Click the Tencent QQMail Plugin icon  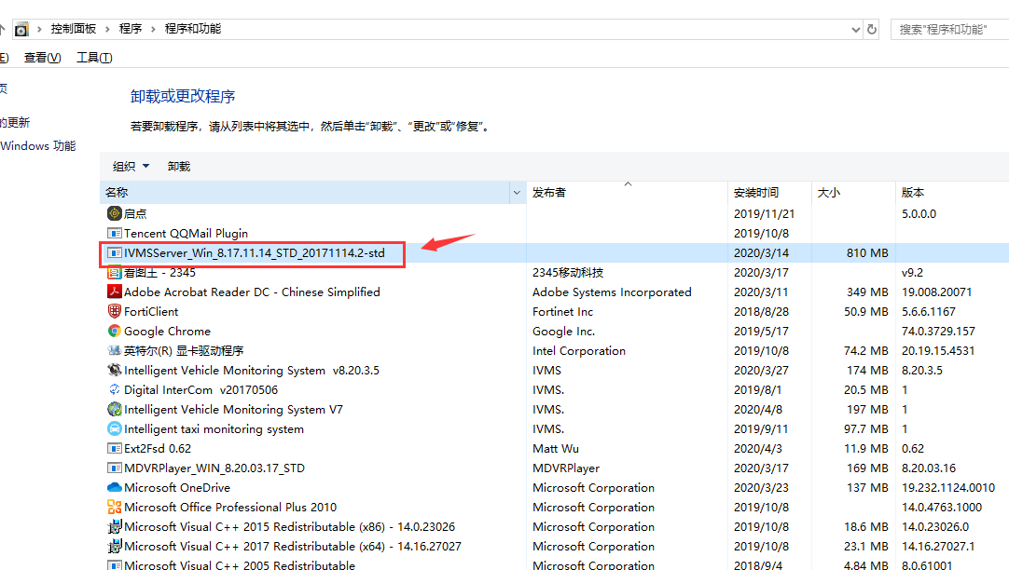pyautogui.click(x=115, y=233)
